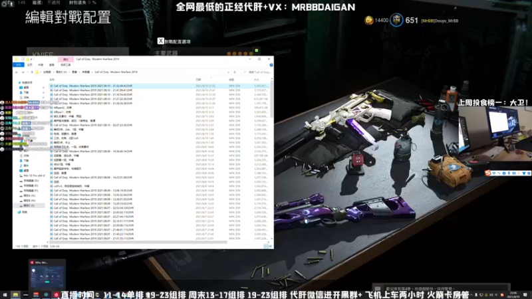Expand the ribbon using the chevron near help
Screen dimensions: 532x299
pyautogui.click(x=267, y=64)
